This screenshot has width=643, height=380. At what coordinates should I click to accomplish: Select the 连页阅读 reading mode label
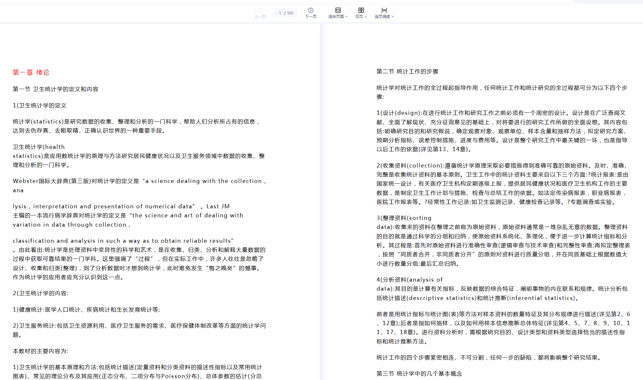coord(382,17)
